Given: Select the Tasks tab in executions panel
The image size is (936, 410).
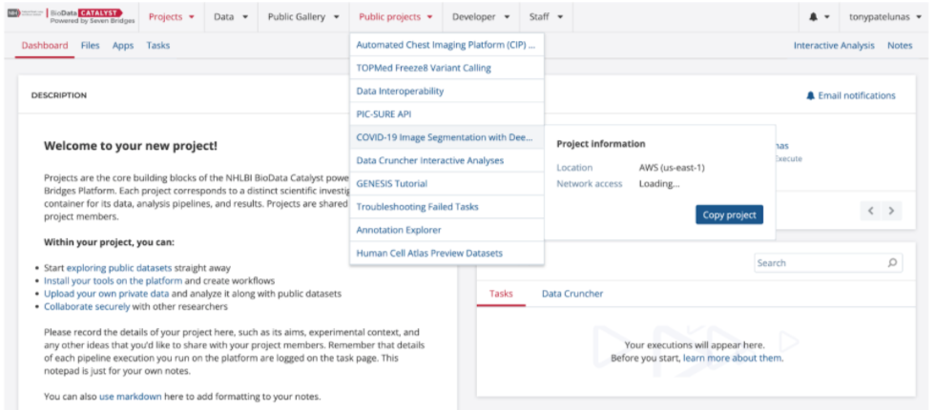Looking at the screenshot, I should pos(501,294).
